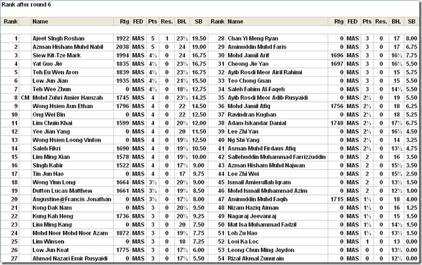This screenshot has width=422, height=265.
Task: Select player Augustine@Francis Jonathan
Action: click(72, 199)
